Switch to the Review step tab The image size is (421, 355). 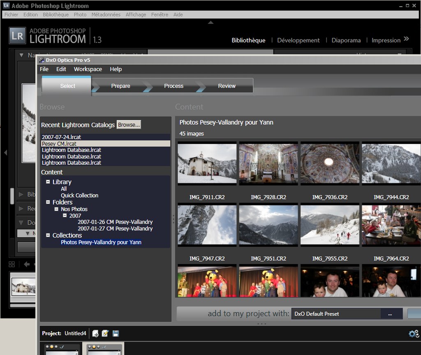point(227,86)
